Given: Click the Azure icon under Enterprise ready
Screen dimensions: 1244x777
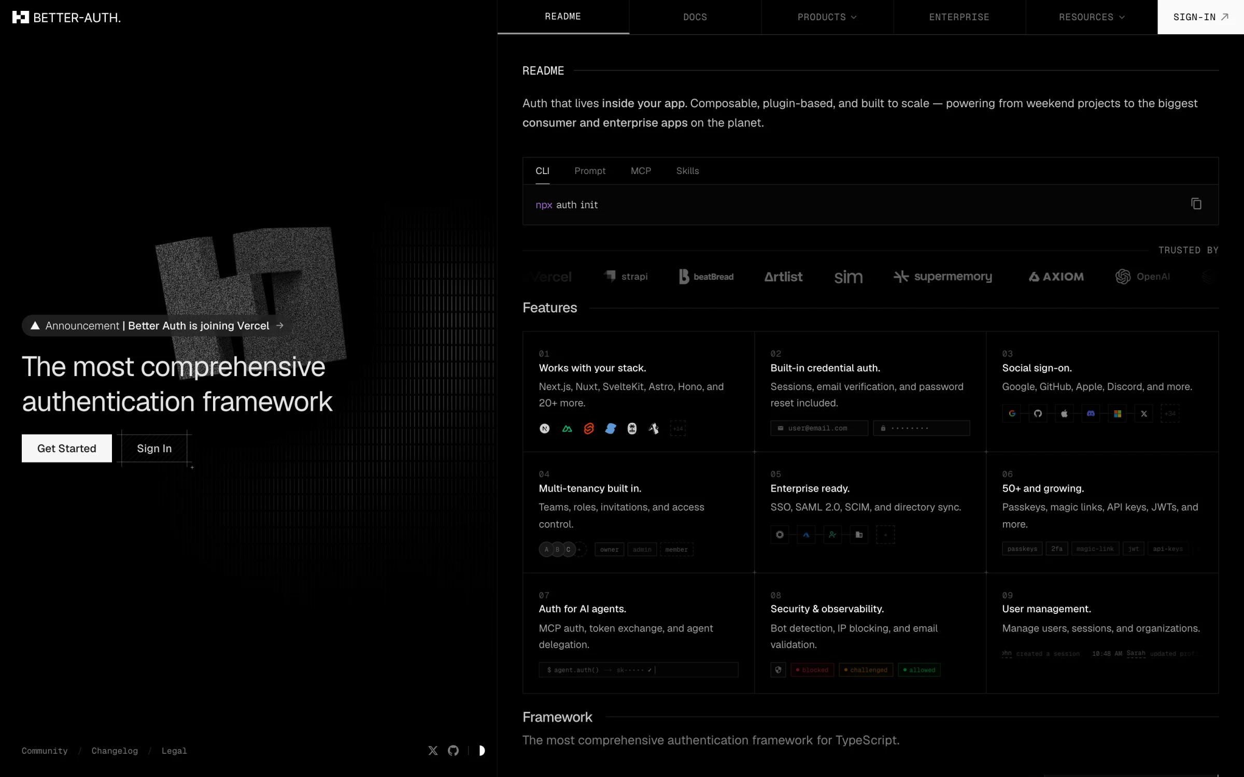Looking at the screenshot, I should (x=806, y=535).
